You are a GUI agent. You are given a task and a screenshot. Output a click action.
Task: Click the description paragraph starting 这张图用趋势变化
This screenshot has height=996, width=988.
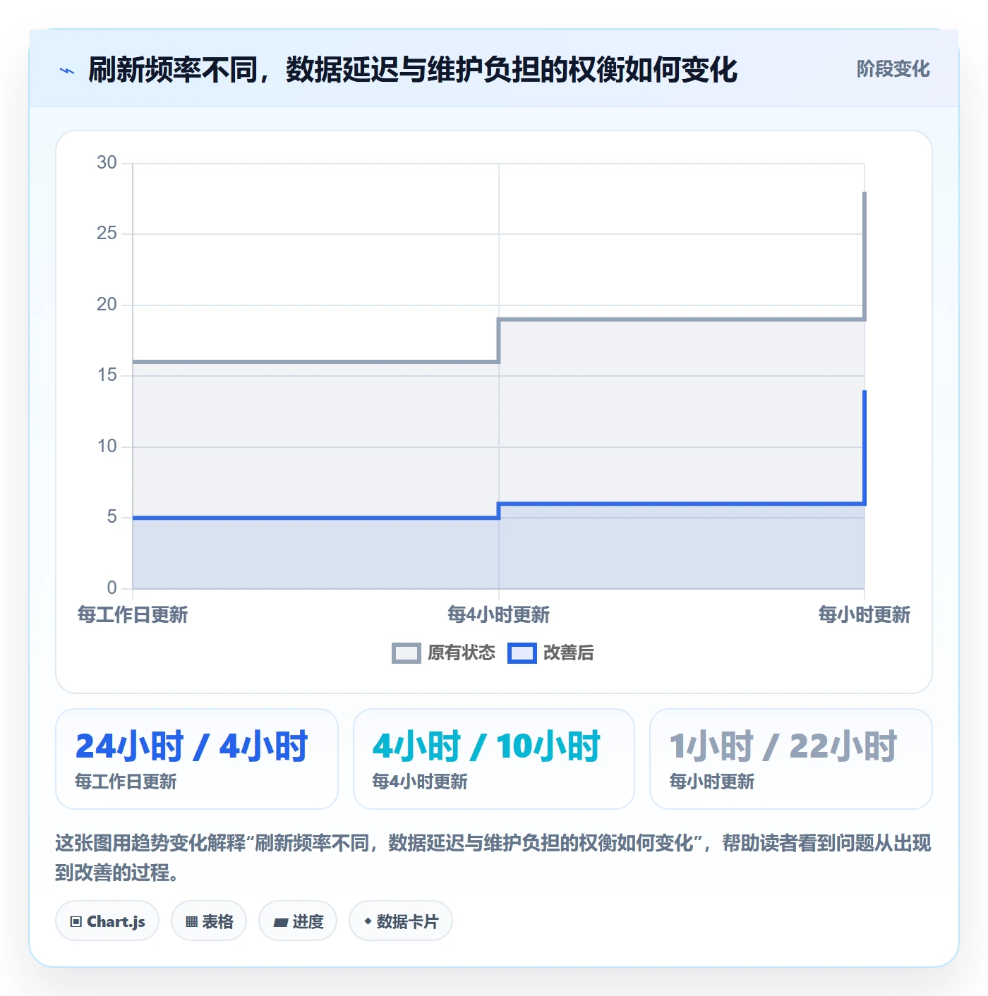click(493, 858)
